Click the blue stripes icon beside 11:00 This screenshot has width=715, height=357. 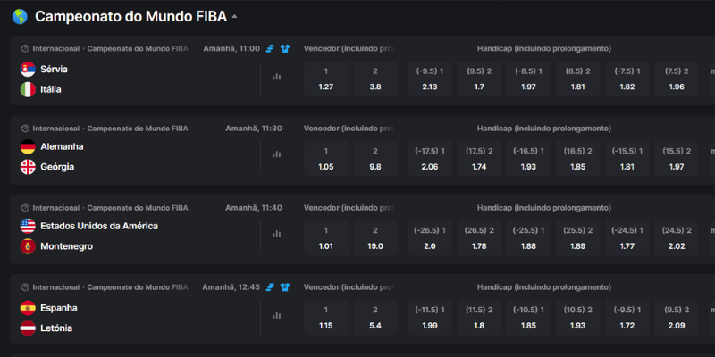click(271, 48)
